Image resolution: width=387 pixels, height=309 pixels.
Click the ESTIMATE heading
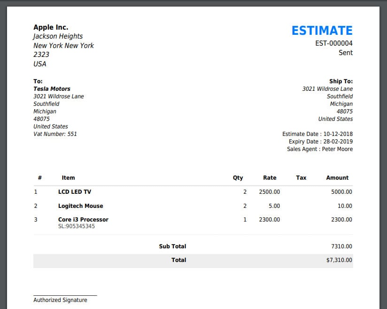click(322, 31)
